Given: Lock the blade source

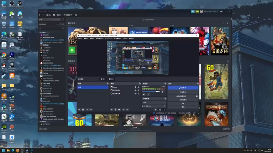Looking at the screenshot, I should pos(139,87).
